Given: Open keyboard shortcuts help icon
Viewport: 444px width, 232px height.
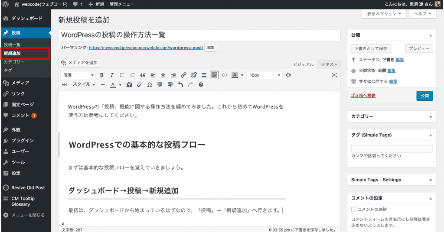Looking at the screenshot, I should [x=201, y=84].
